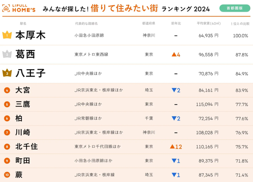253x182 pixels.
Task: Click the orange rank 4 circle badge
Action: 7,90
